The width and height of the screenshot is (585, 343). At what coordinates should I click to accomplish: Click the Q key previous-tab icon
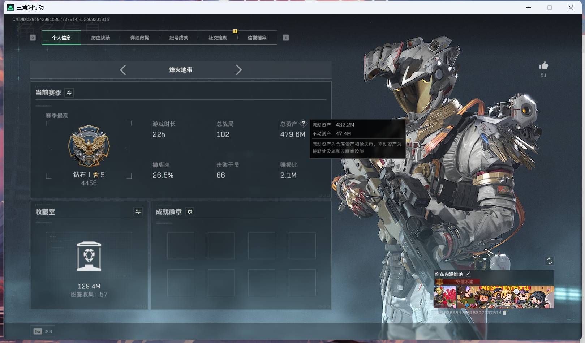pyautogui.click(x=33, y=38)
